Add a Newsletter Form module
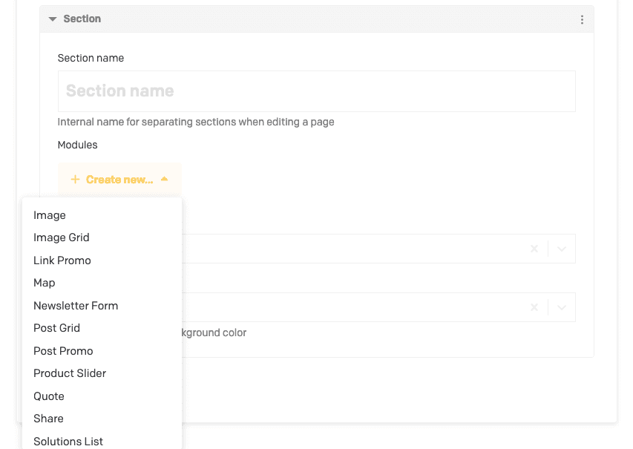The image size is (633, 449). tap(76, 306)
